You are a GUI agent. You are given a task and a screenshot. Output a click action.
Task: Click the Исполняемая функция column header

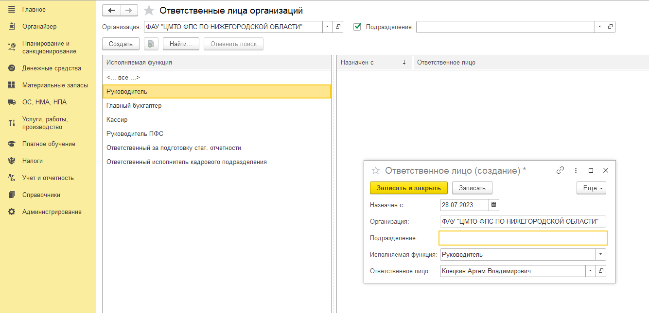(217, 63)
